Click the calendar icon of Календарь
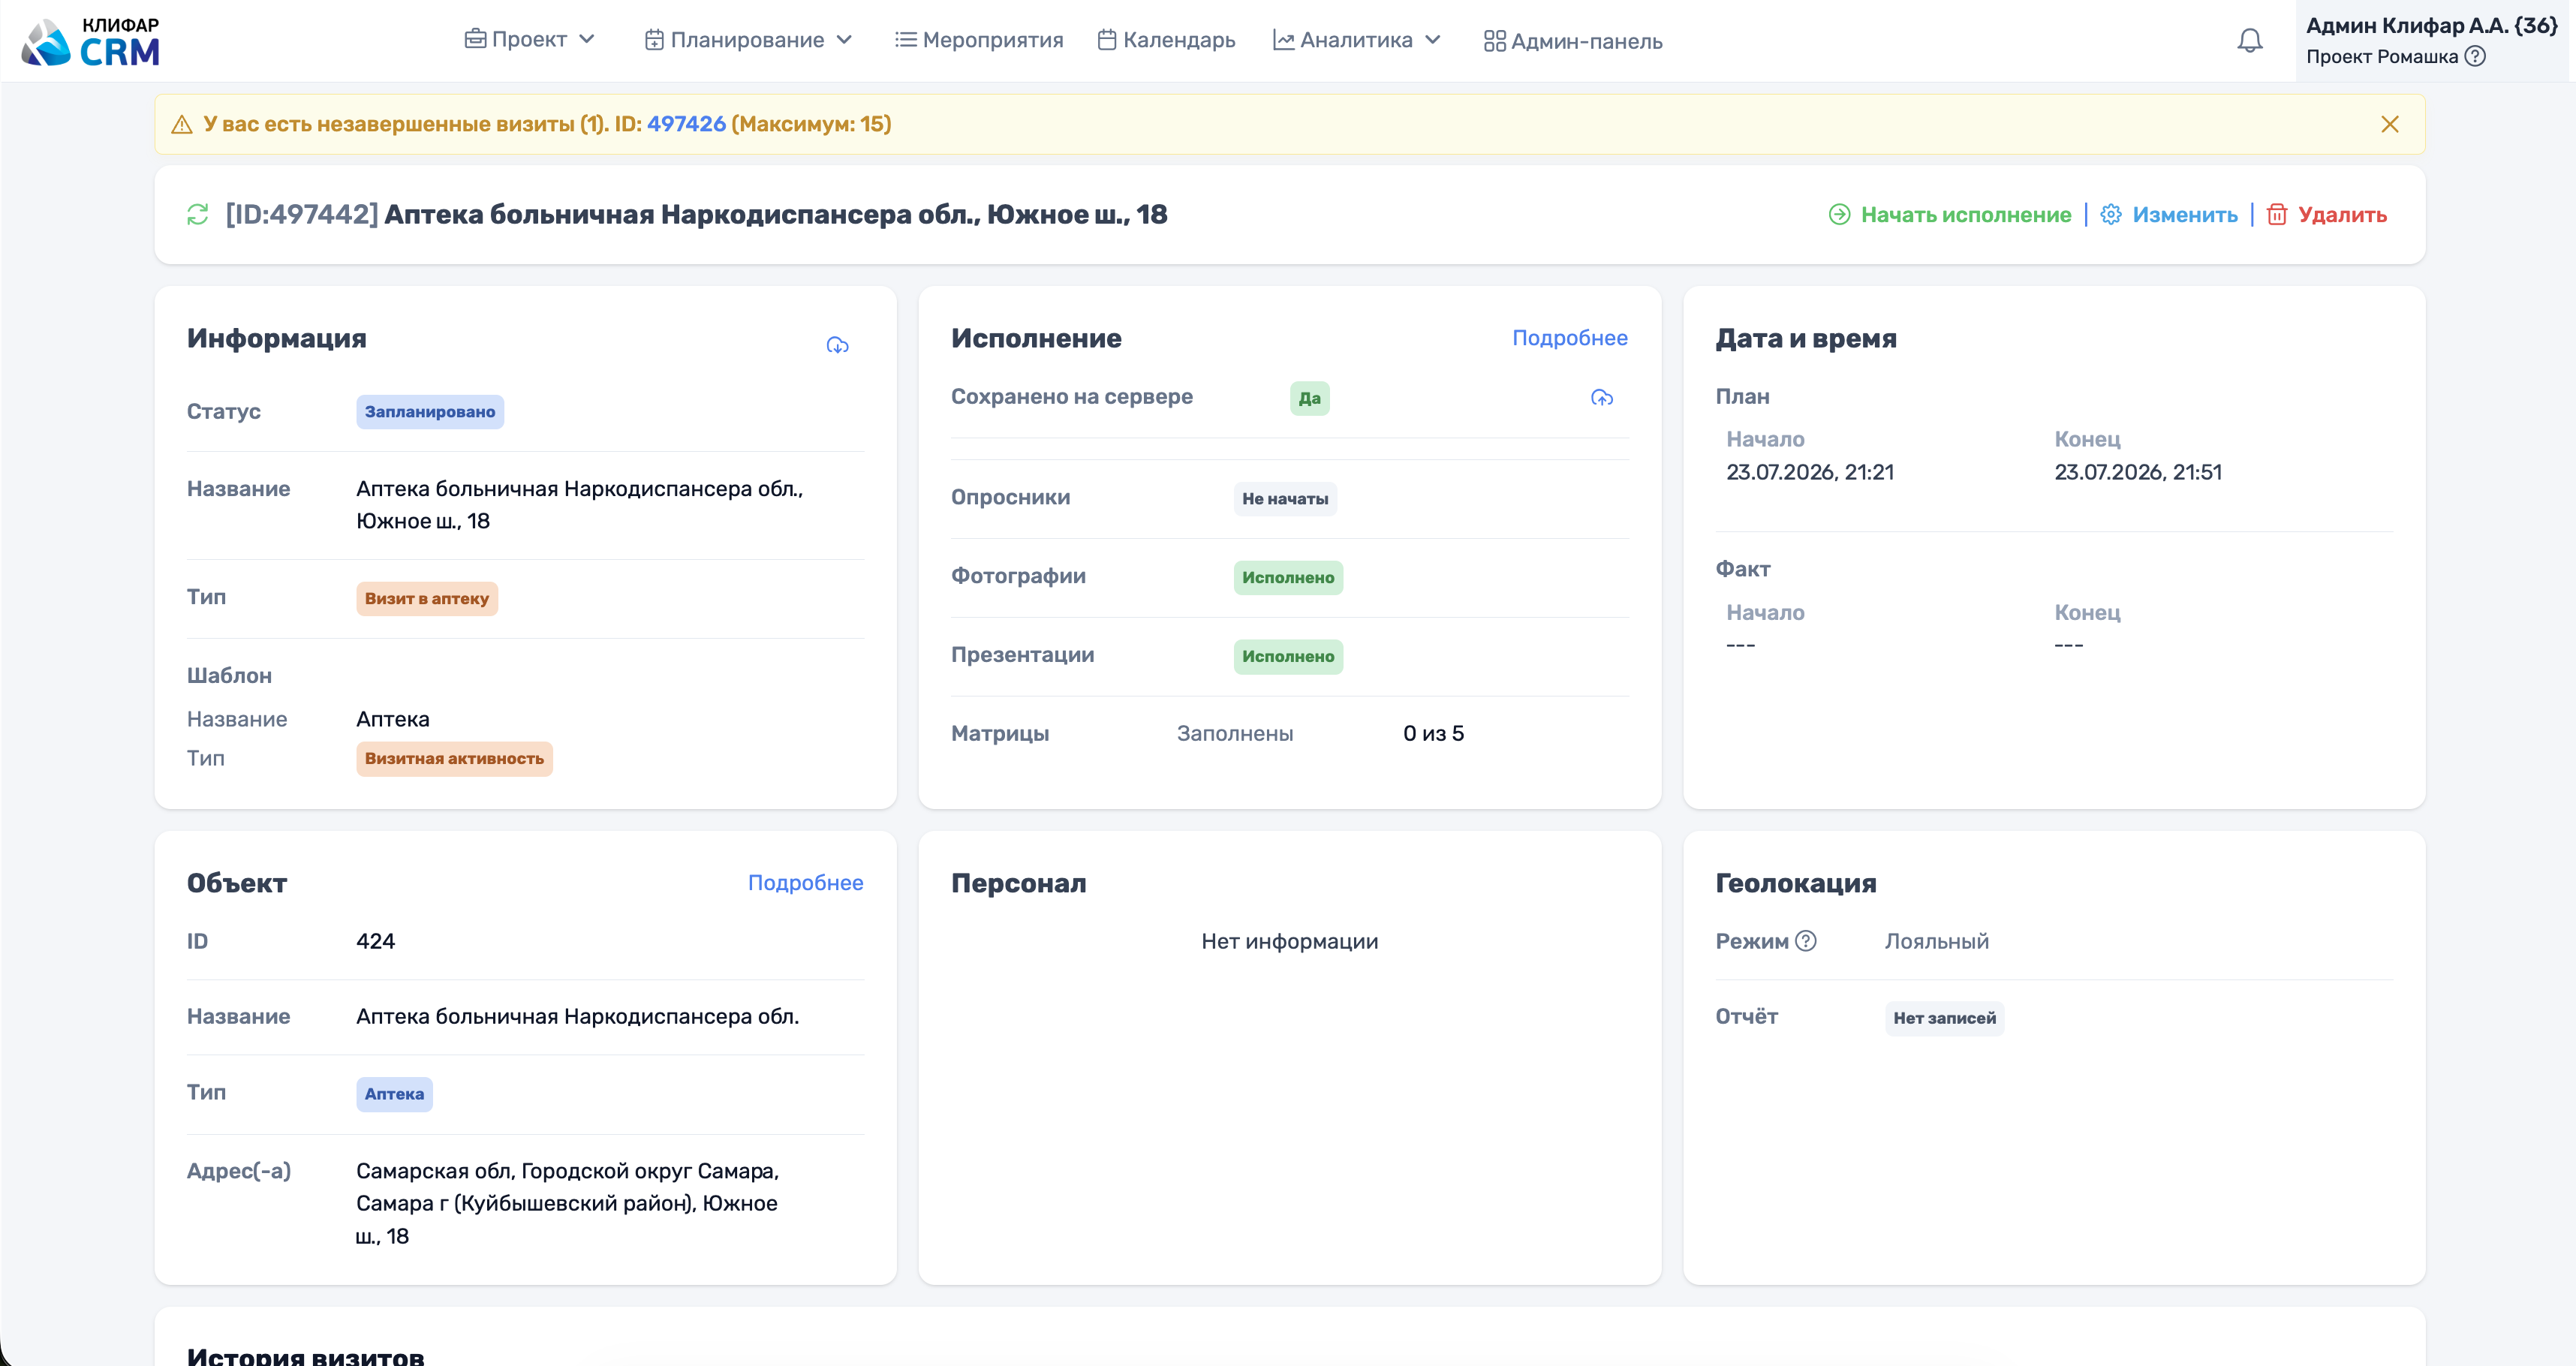Screen dimensions: 2576x1366 1107,40
